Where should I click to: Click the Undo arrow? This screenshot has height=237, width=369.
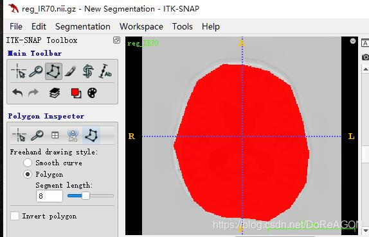point(17,93)
